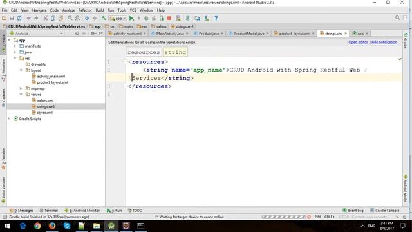The width and height of the screenshot is (412, 232).
Task: Click the CRLF line separator selector
Action: pyautogui.click(x=329, y=217)
